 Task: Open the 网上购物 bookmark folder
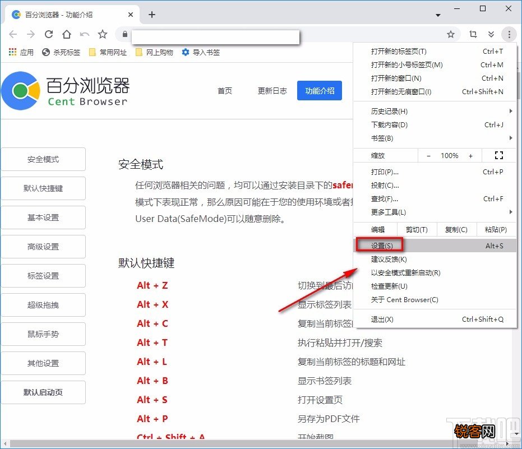point(155,52)
